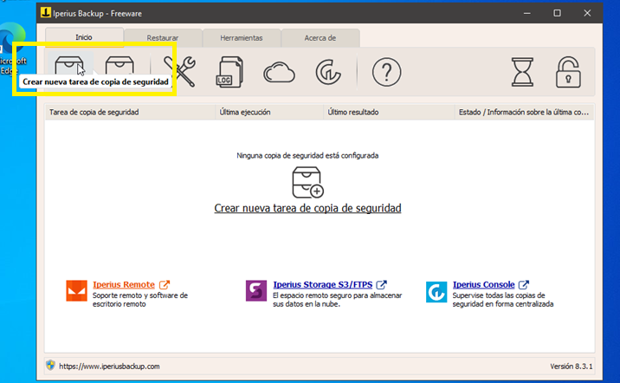Click the open padlock icon

[568, 72]
